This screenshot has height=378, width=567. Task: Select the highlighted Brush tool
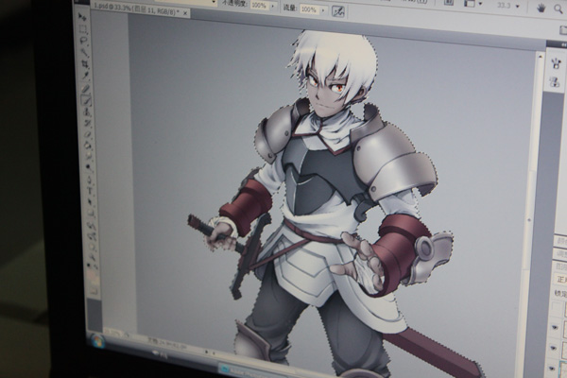tap(87, 100)
